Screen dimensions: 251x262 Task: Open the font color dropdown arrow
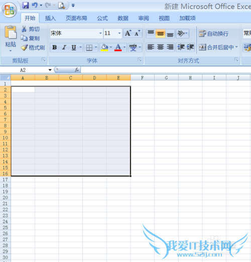click(x=124, y=47)
